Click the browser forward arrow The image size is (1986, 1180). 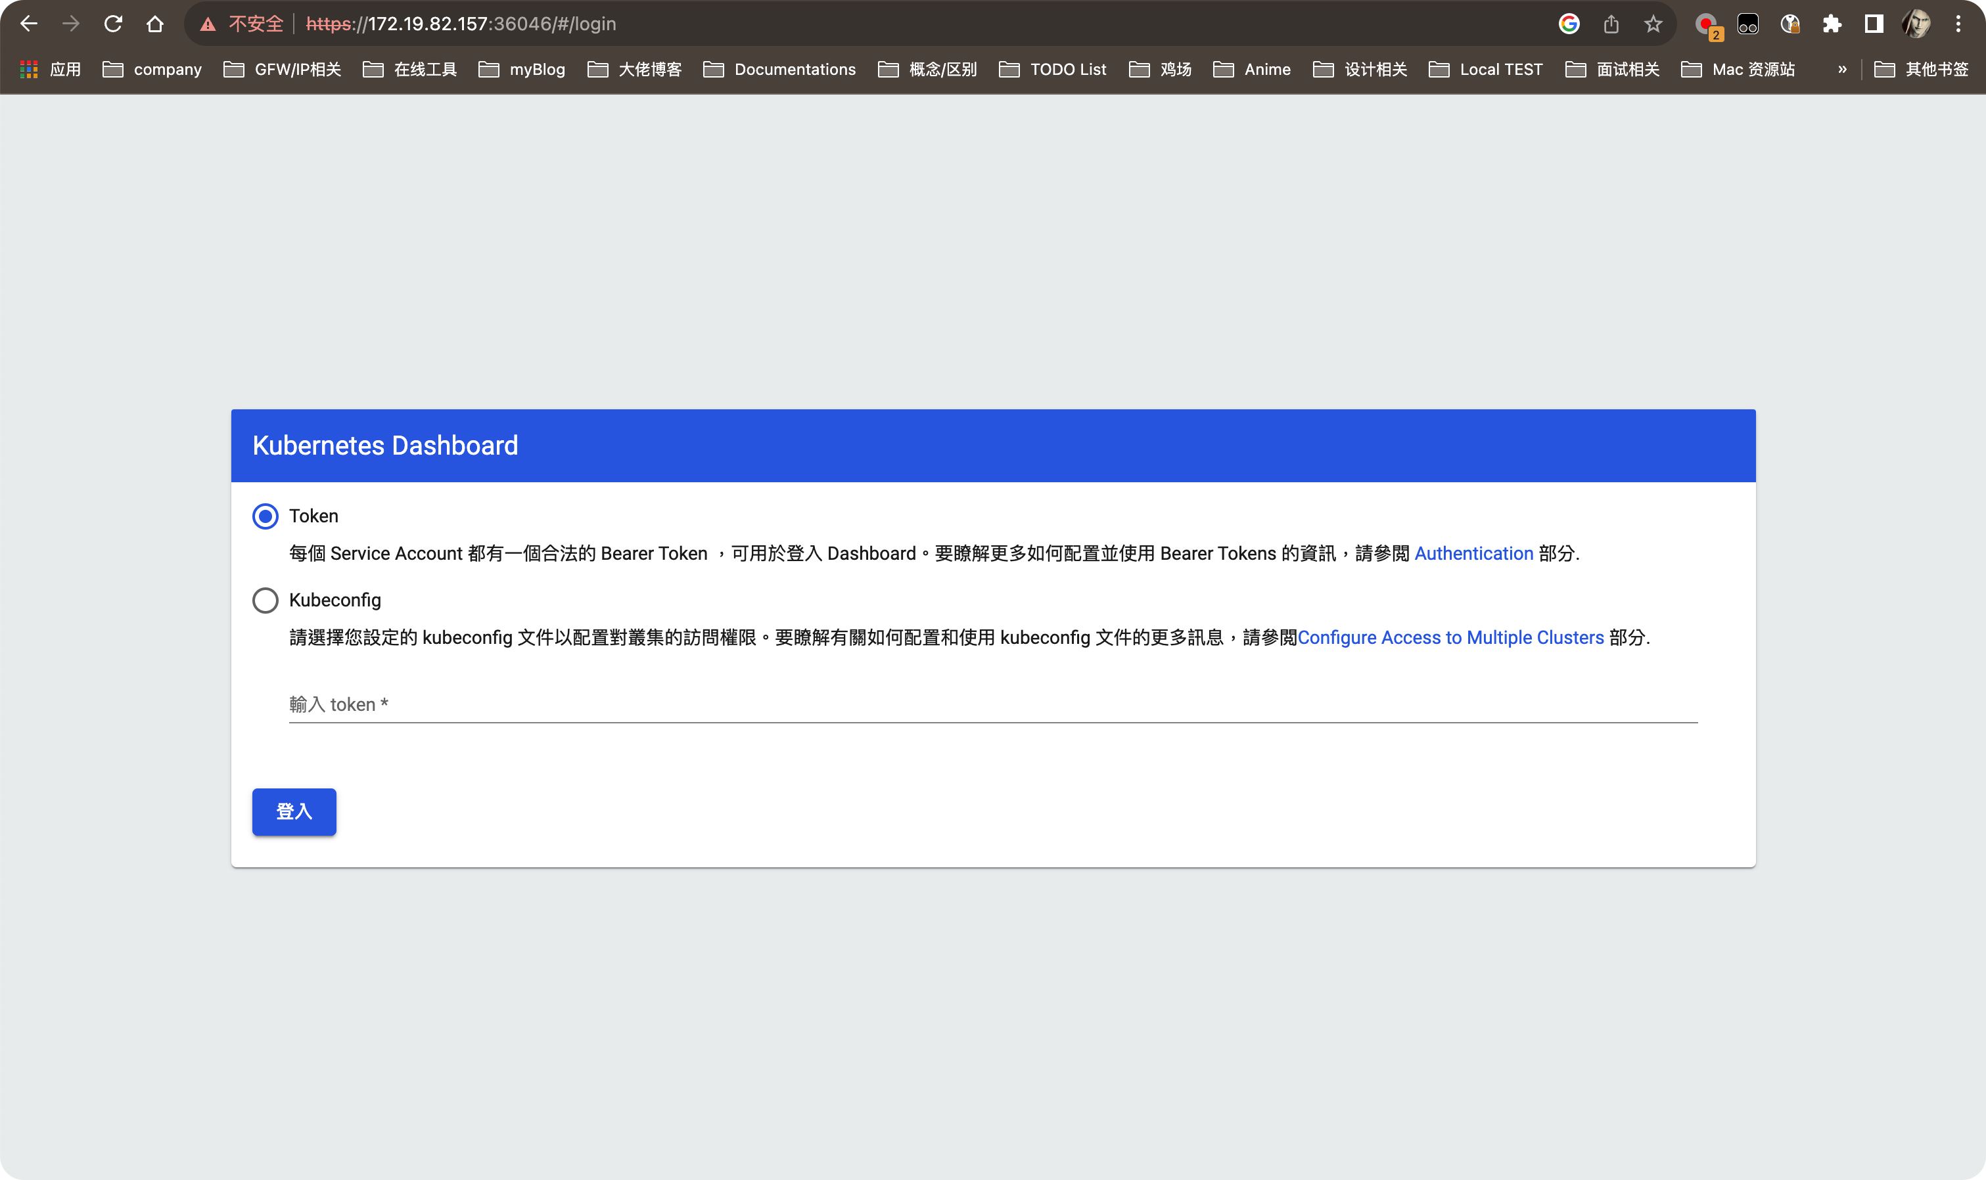[71, 24]
